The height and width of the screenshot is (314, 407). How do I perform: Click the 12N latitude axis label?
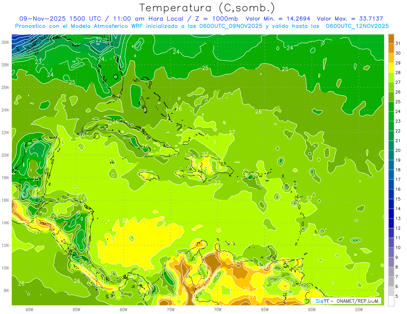pyautogui.click(x=5, y=245)
